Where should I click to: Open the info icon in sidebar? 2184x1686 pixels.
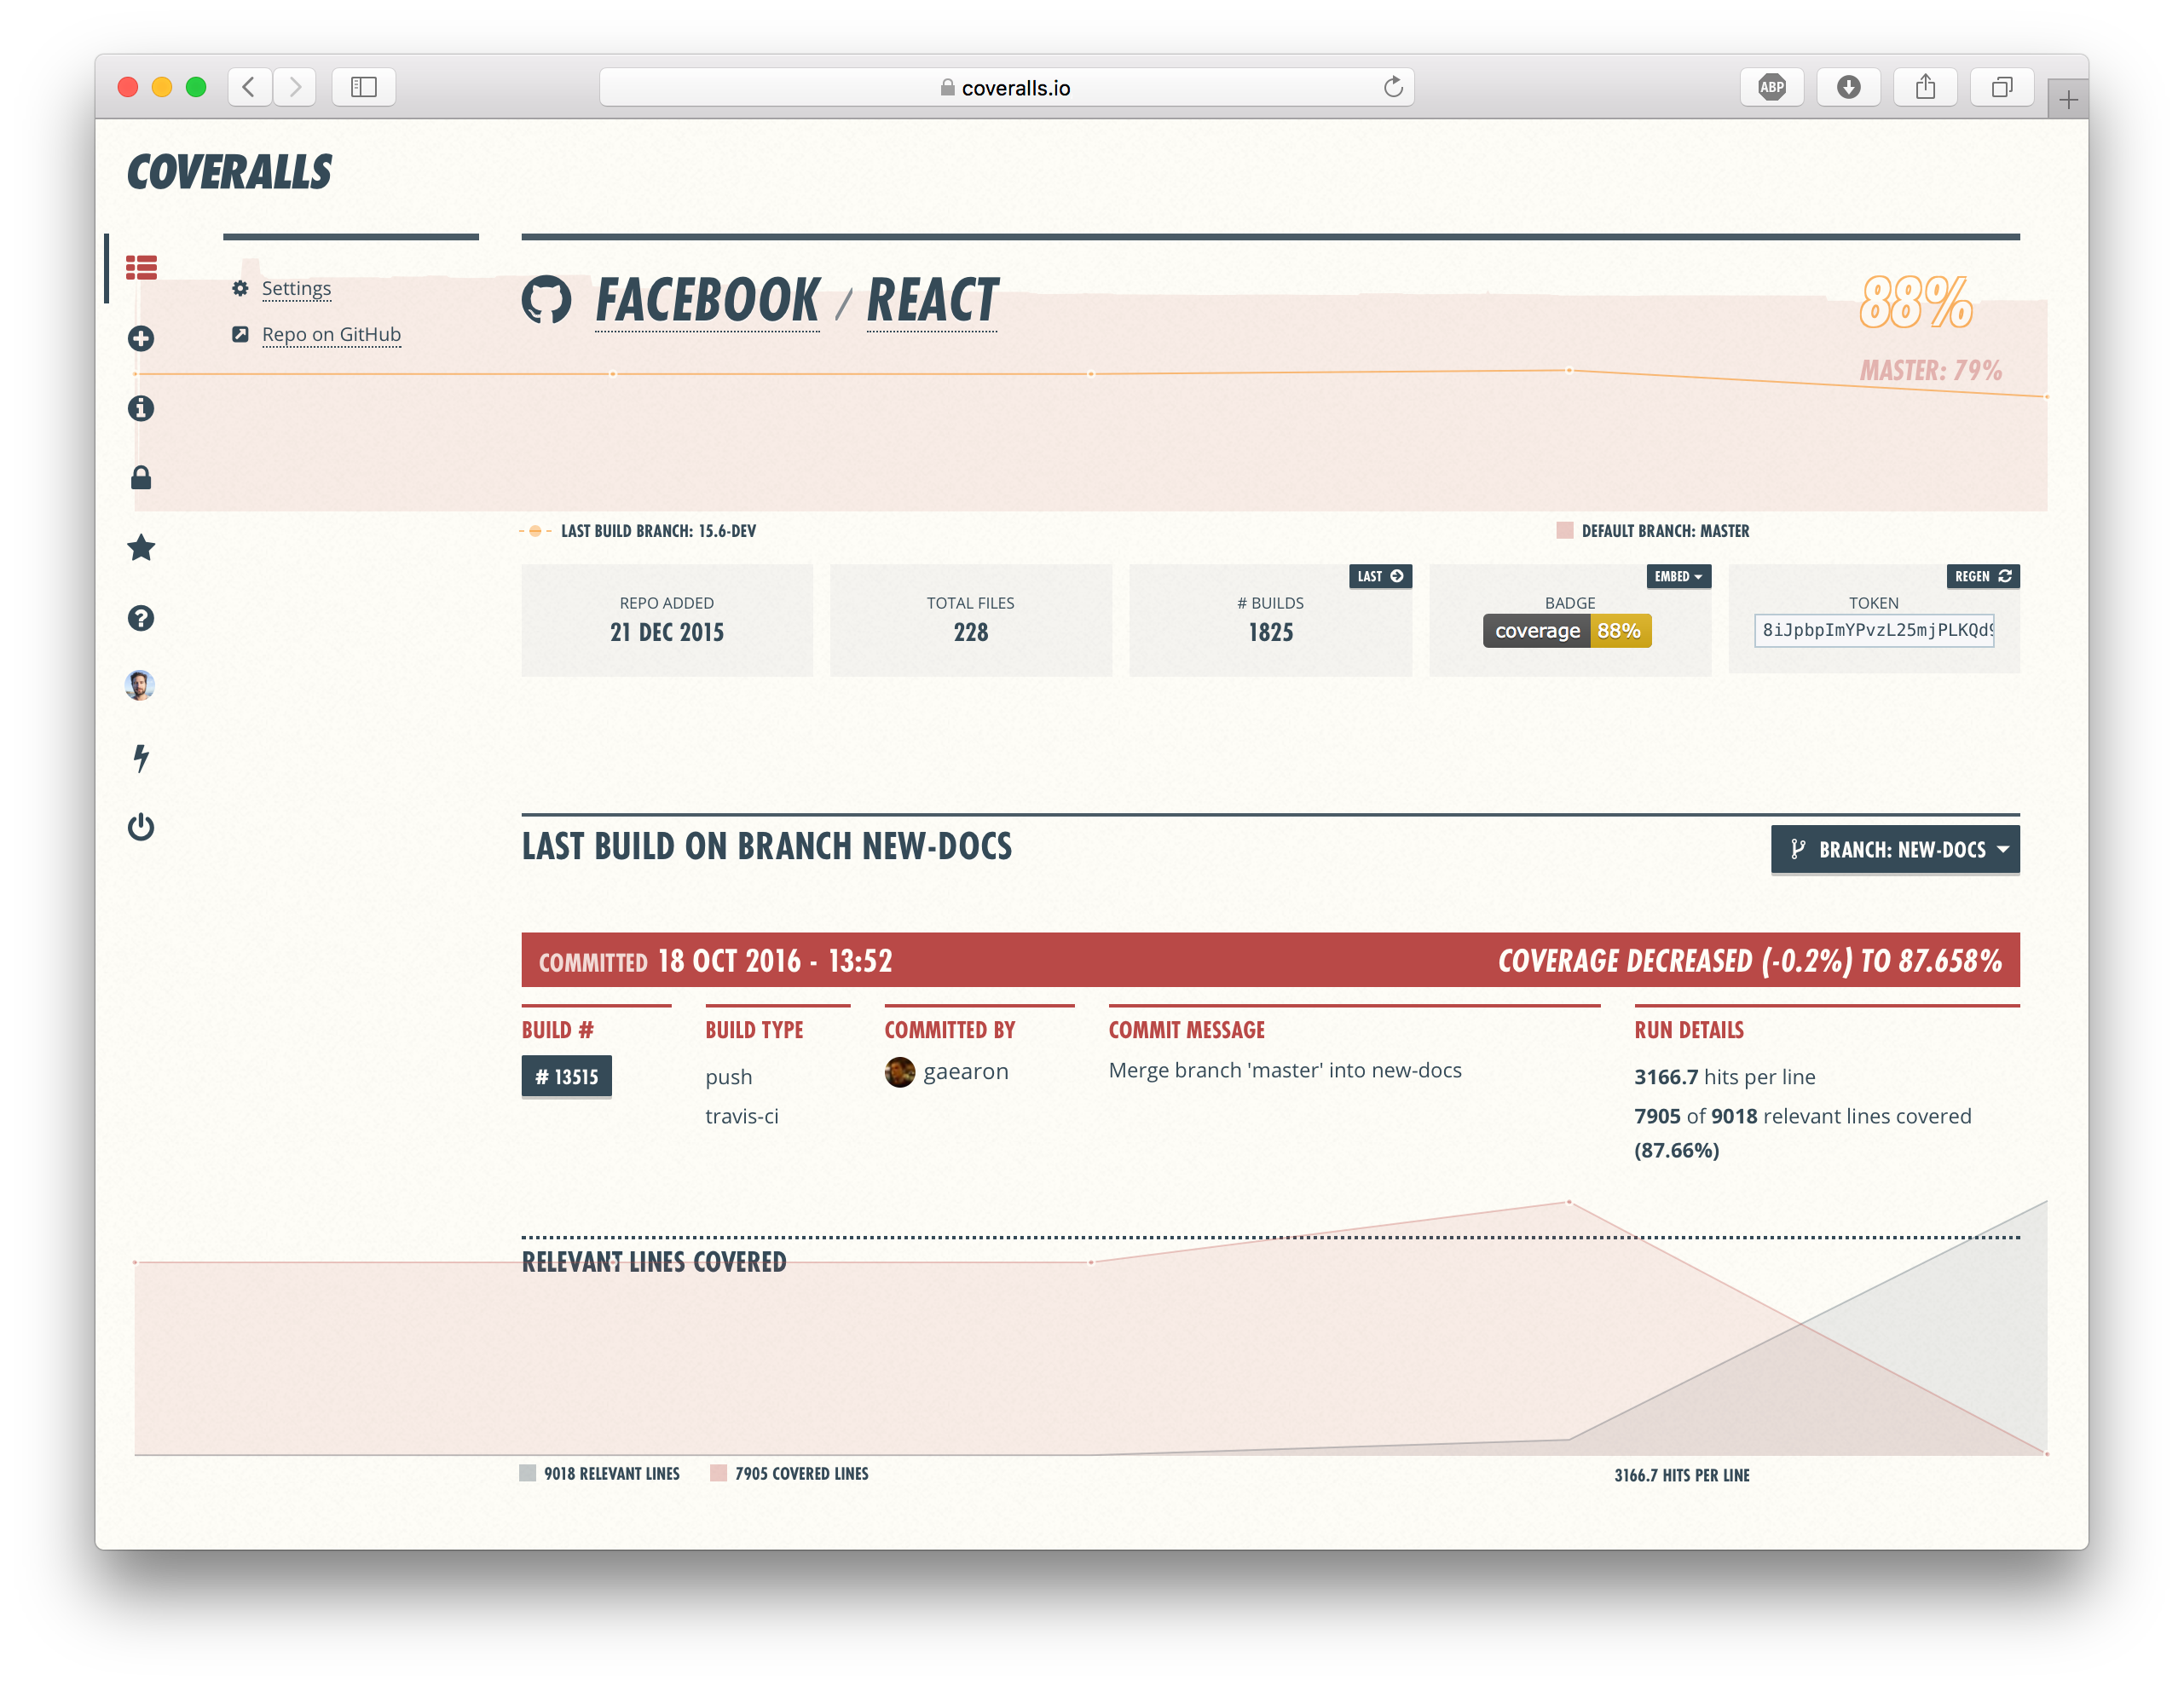click(141, 408)
